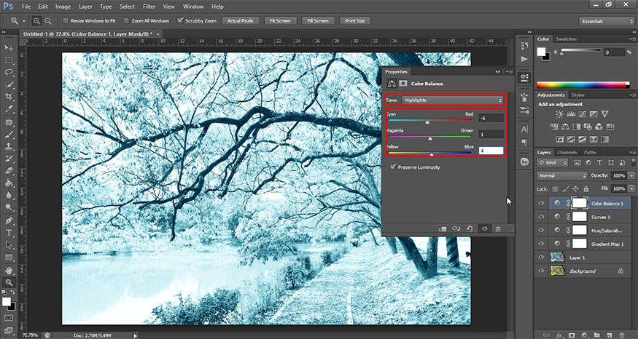Open the Tone Highlights dropdown
Viewport: 638px width, 339px height.
click(x=453, y=100)
